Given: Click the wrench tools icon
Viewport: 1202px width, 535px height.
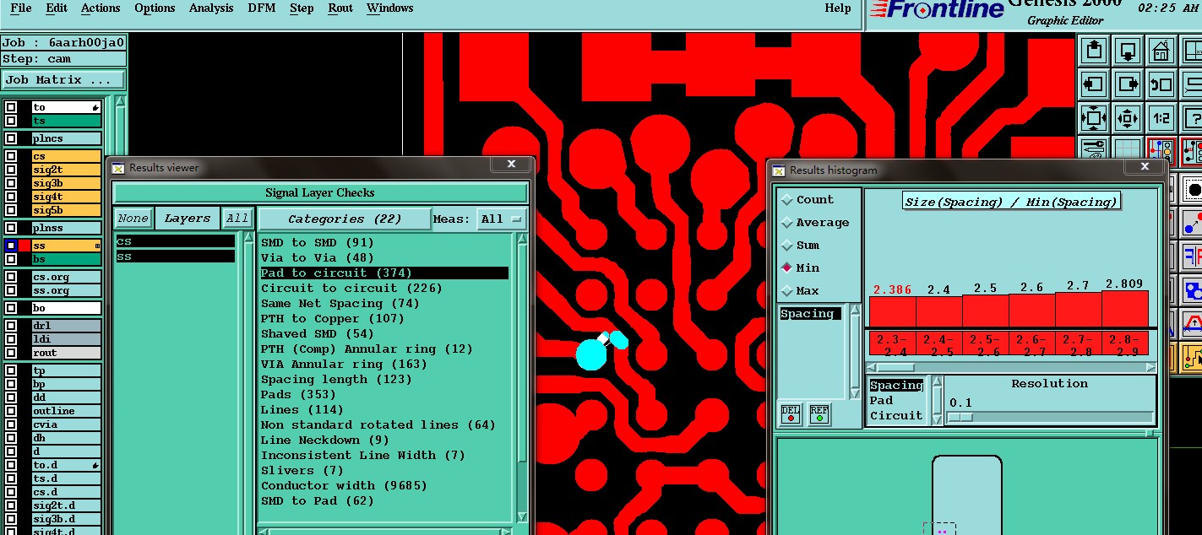Looking at the screenshot, I should (1094, 149).
